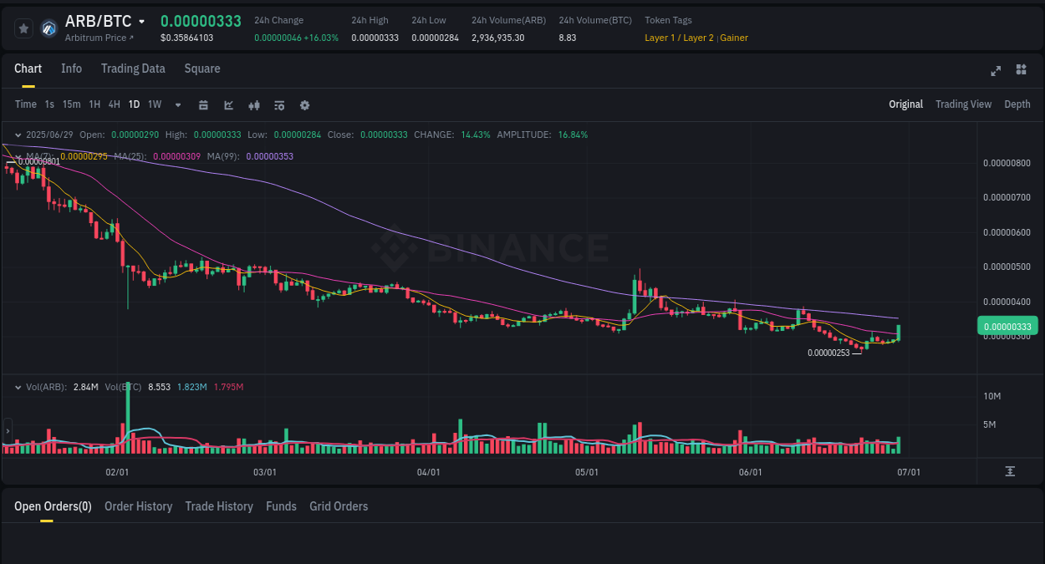The image size is (1045, 564).
Task: Open the multi-chart grid layout icon
Action: pos(1021,69)
